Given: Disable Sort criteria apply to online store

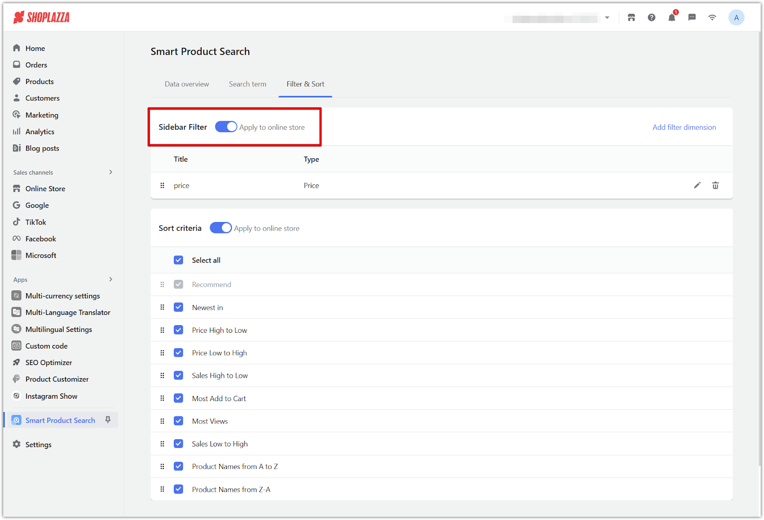Looking at the screenshot, I should [221, 228].
